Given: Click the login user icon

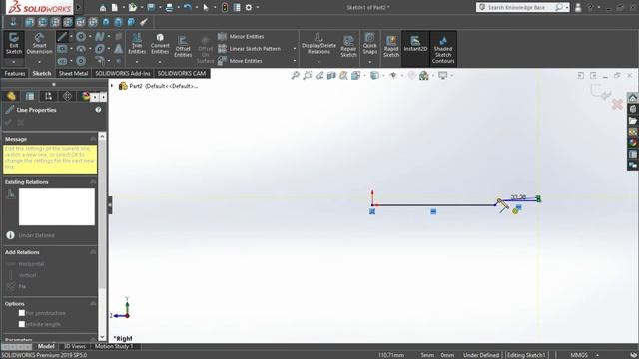Looking at the screenshot, I should coord(578,7).
